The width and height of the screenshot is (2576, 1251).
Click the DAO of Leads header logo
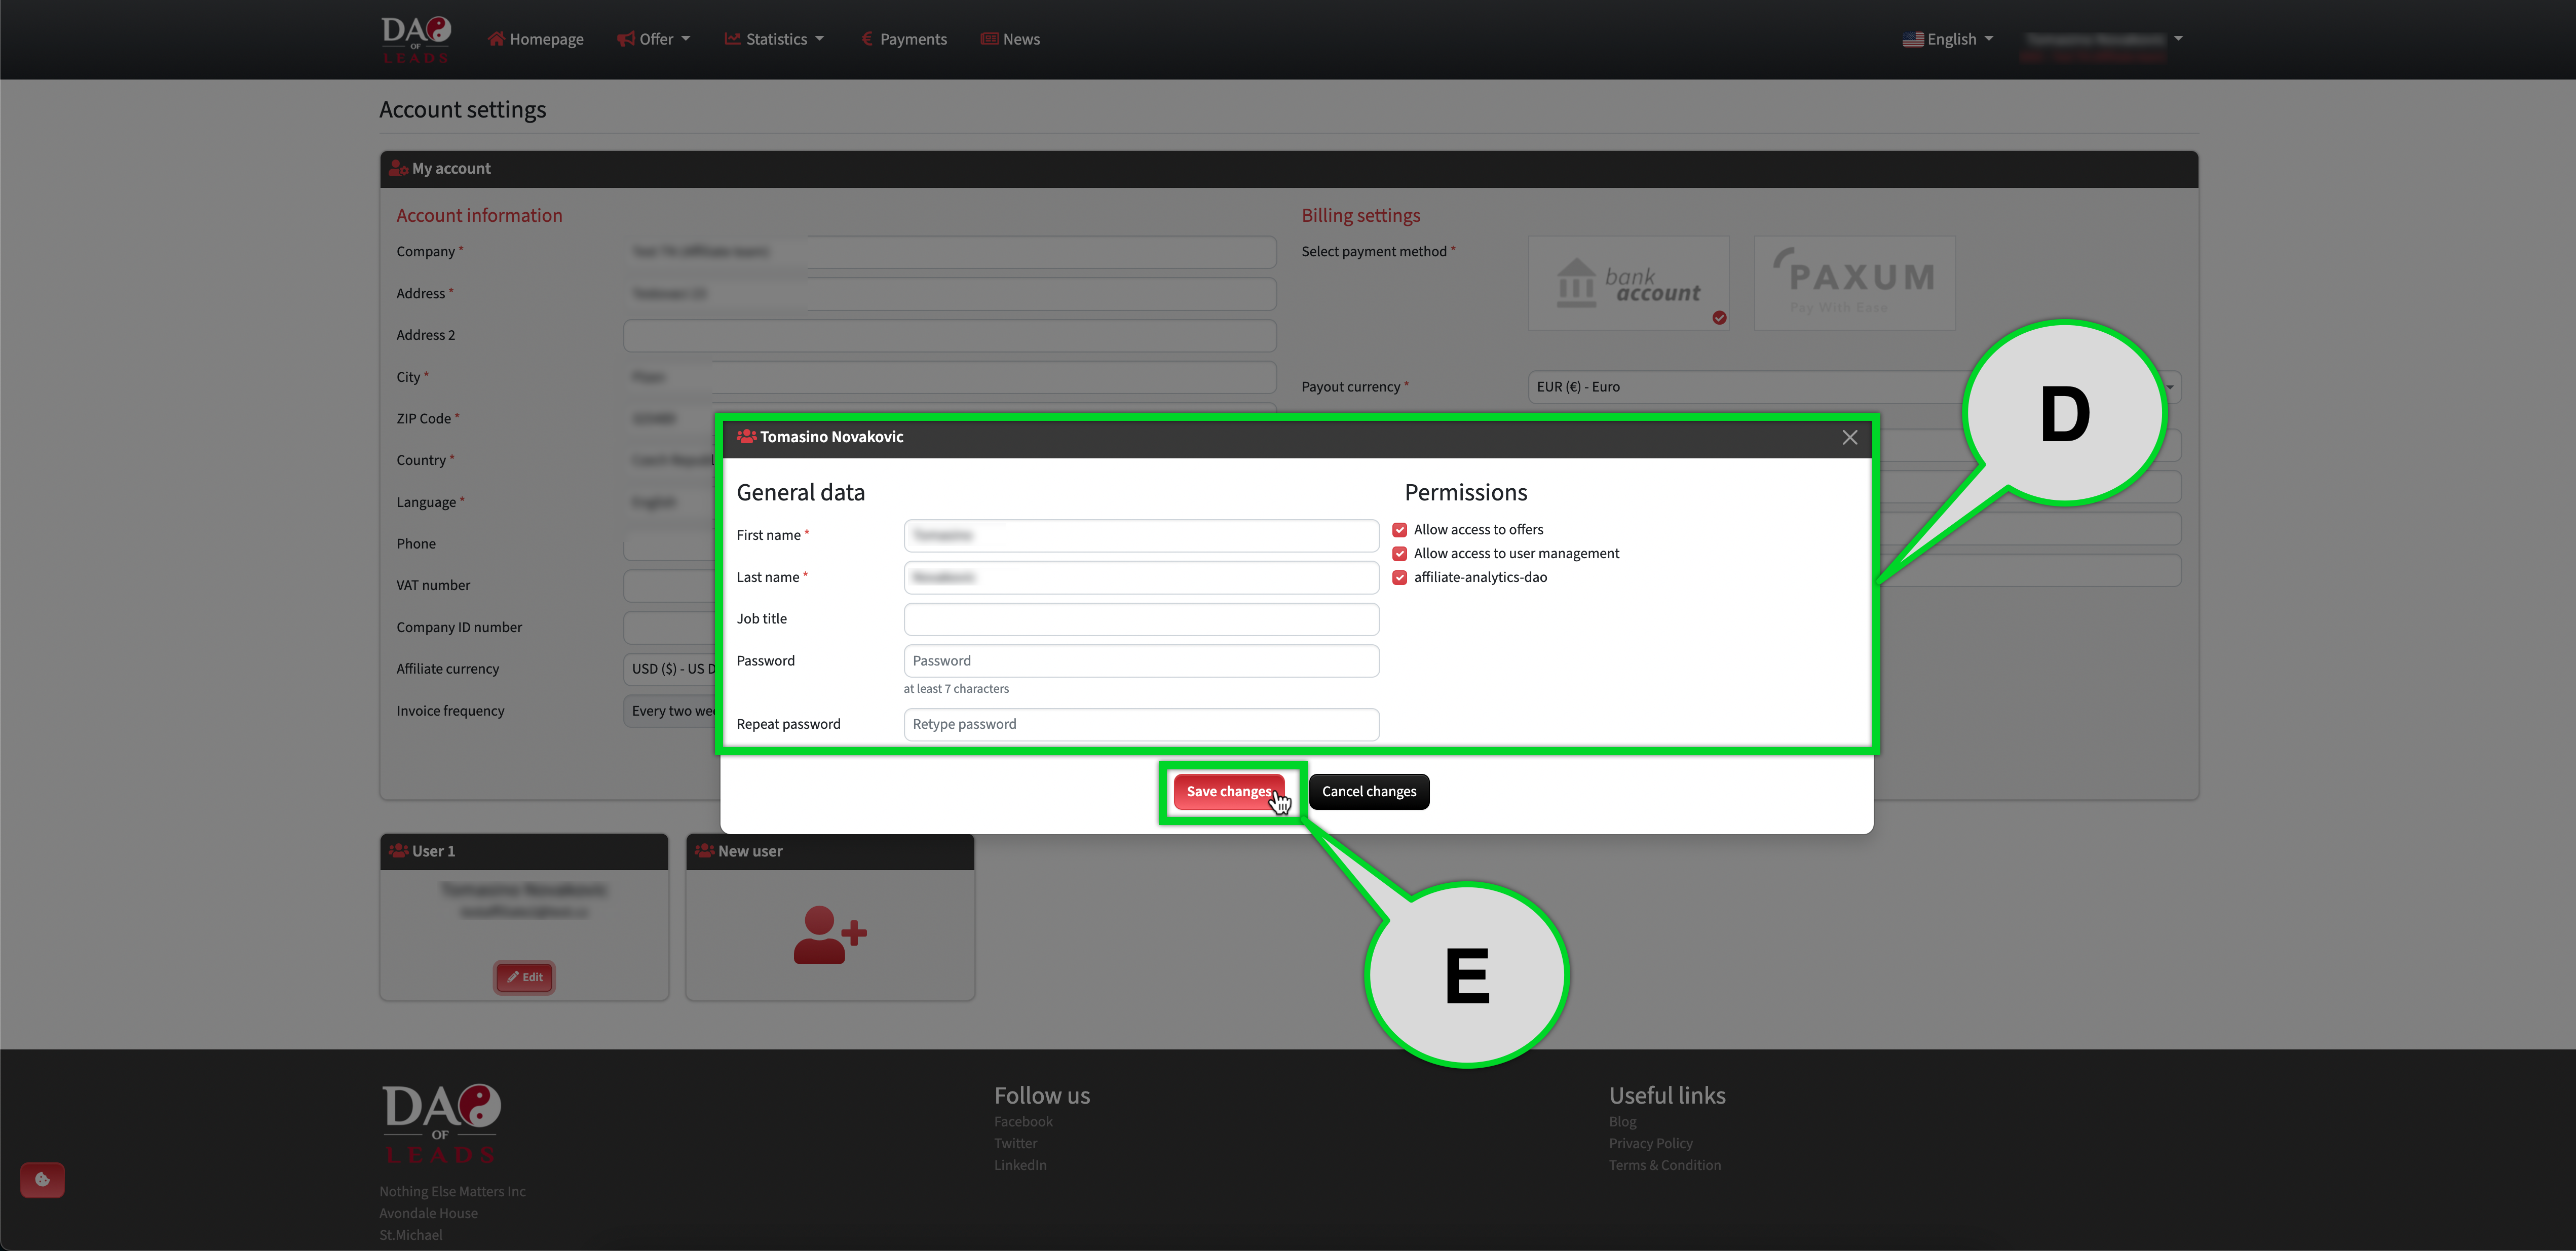point(415,40)
